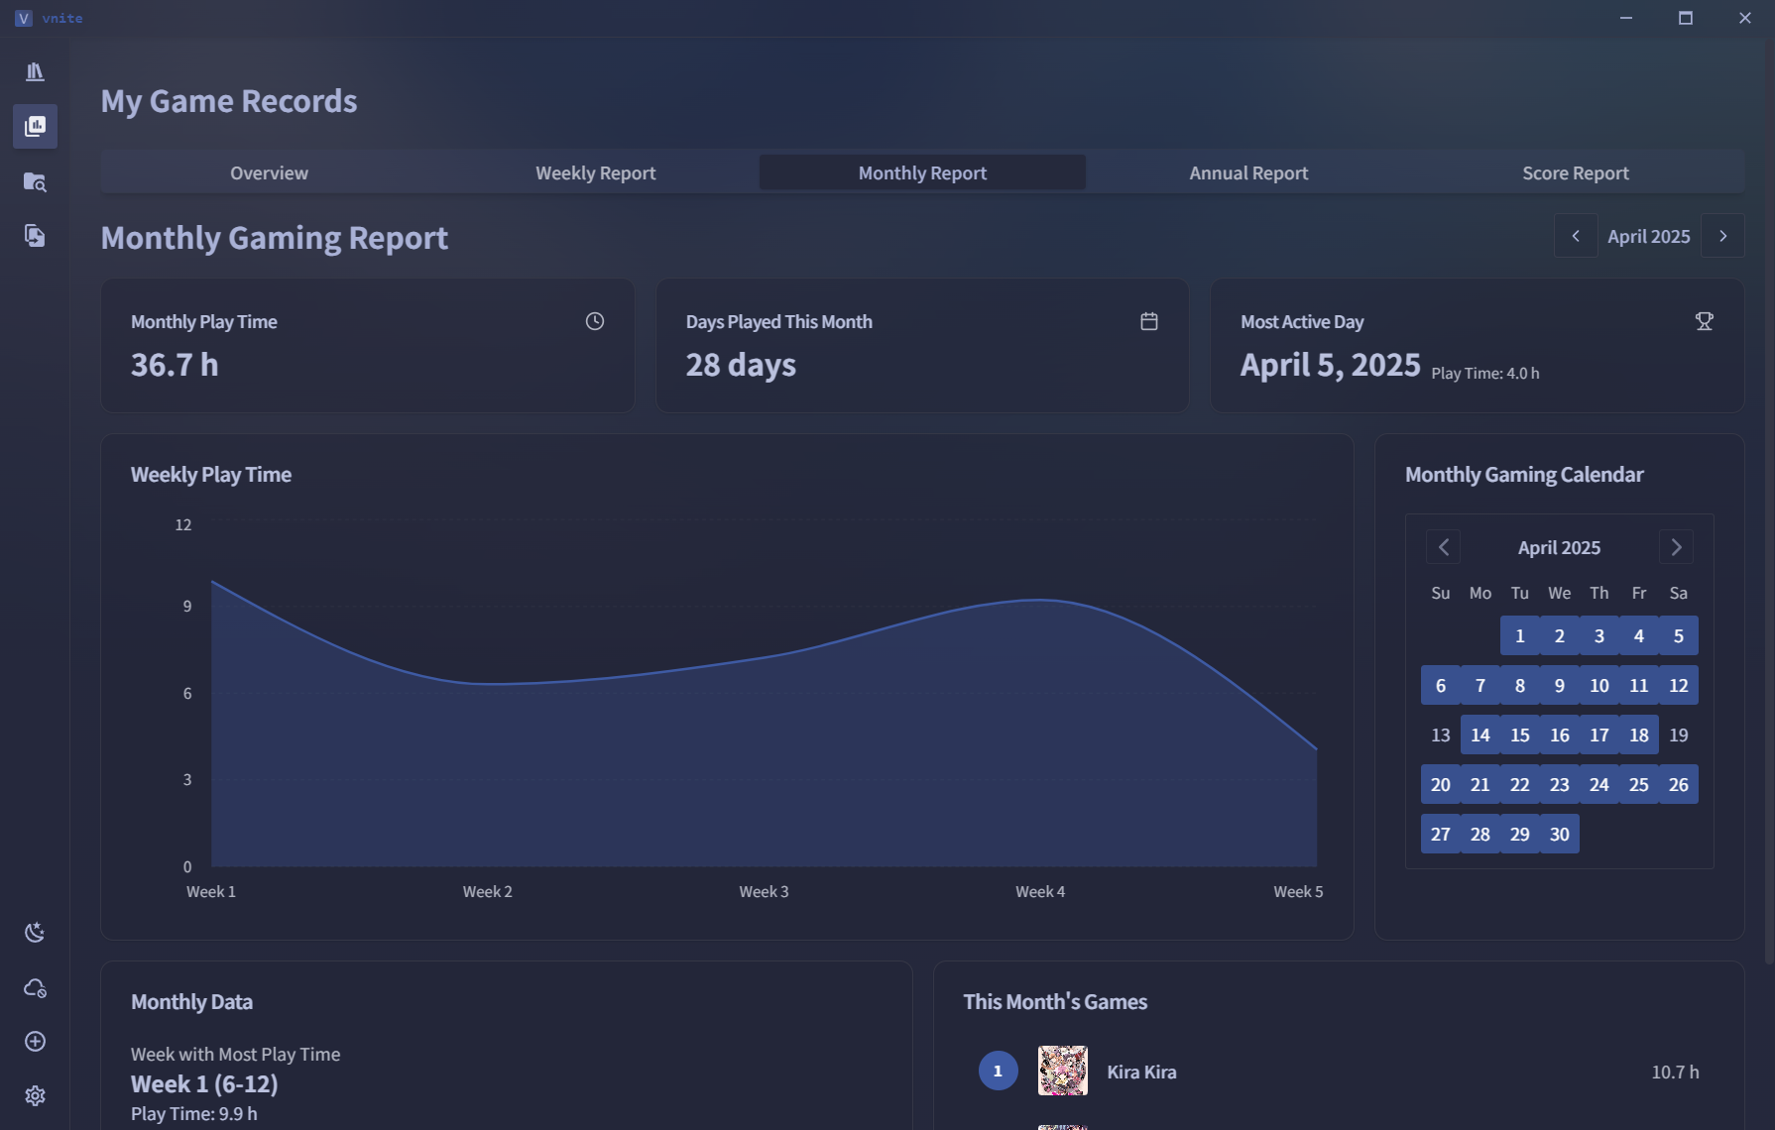Go to next month in gaming calendar

tap(1677, 547)
